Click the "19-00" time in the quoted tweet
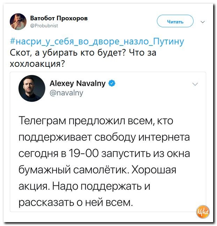 [85, 154]
